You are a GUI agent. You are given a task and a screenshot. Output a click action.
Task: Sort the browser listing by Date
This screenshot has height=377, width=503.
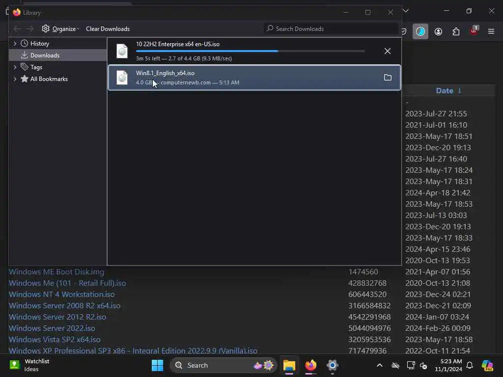pos(448,90)
